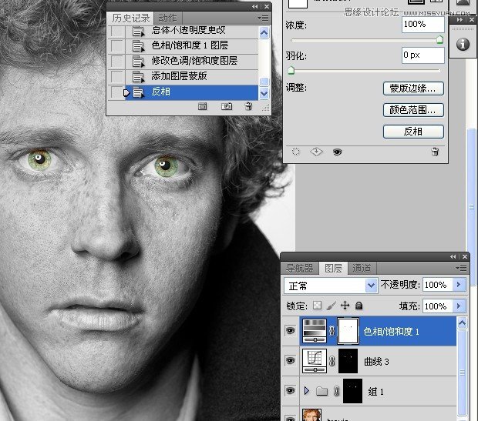Create new snapshot camera icon
The width and height of the screenshot is (478, 421).
(227, 106)
